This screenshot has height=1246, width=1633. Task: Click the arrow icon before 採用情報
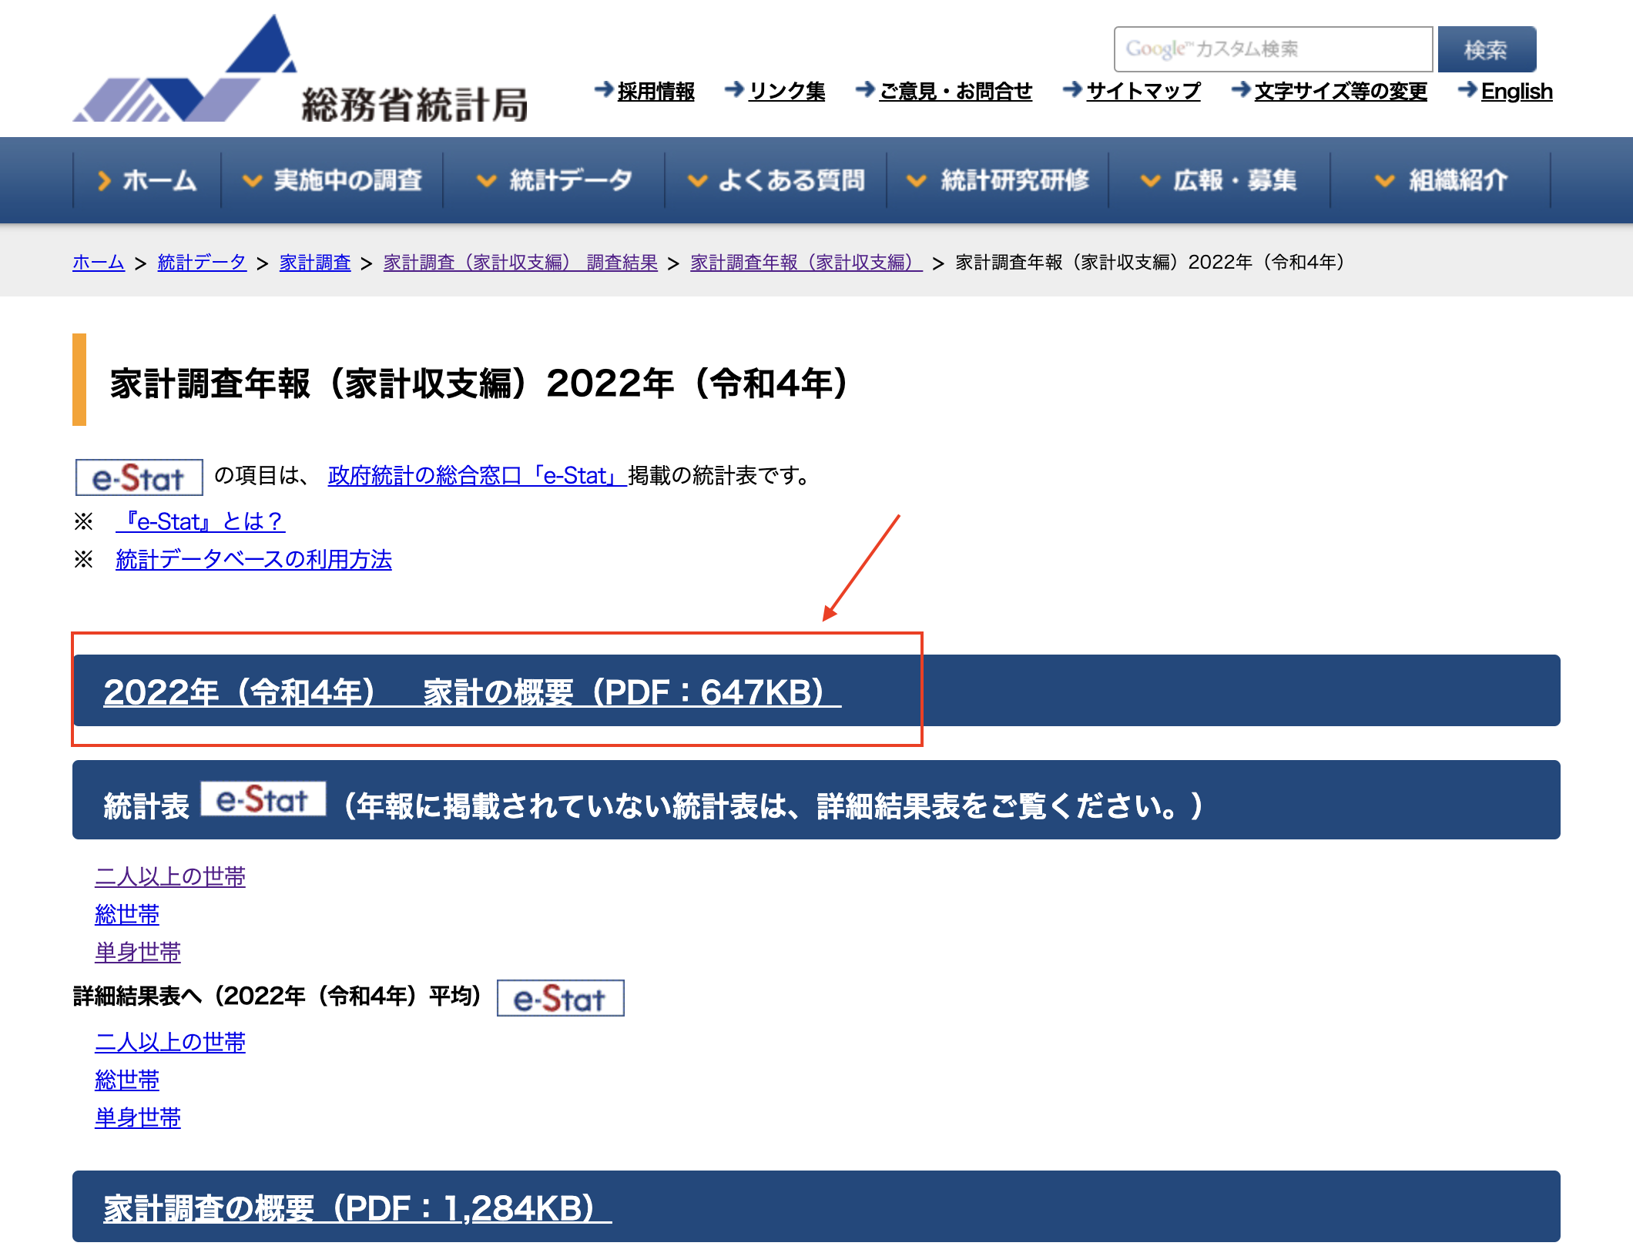(604, 90)
